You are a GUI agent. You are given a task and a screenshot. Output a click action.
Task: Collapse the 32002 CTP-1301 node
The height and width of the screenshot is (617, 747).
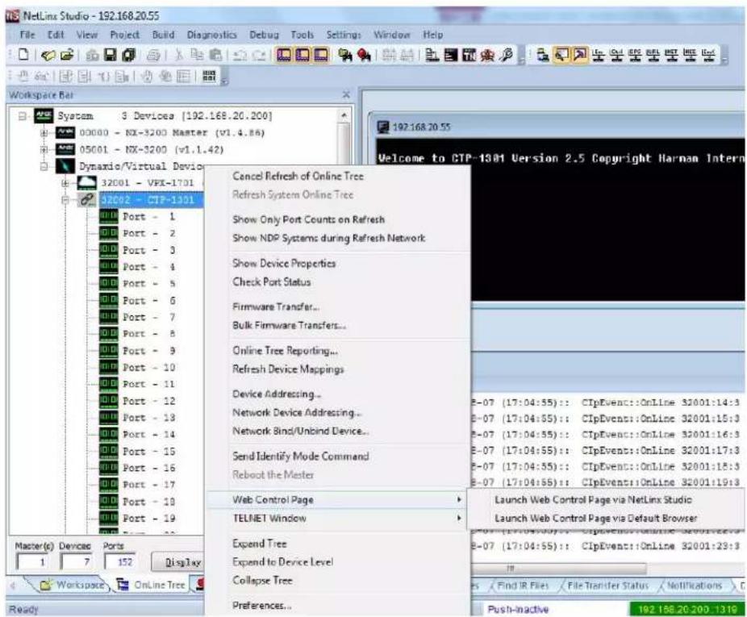click(65, 200)
